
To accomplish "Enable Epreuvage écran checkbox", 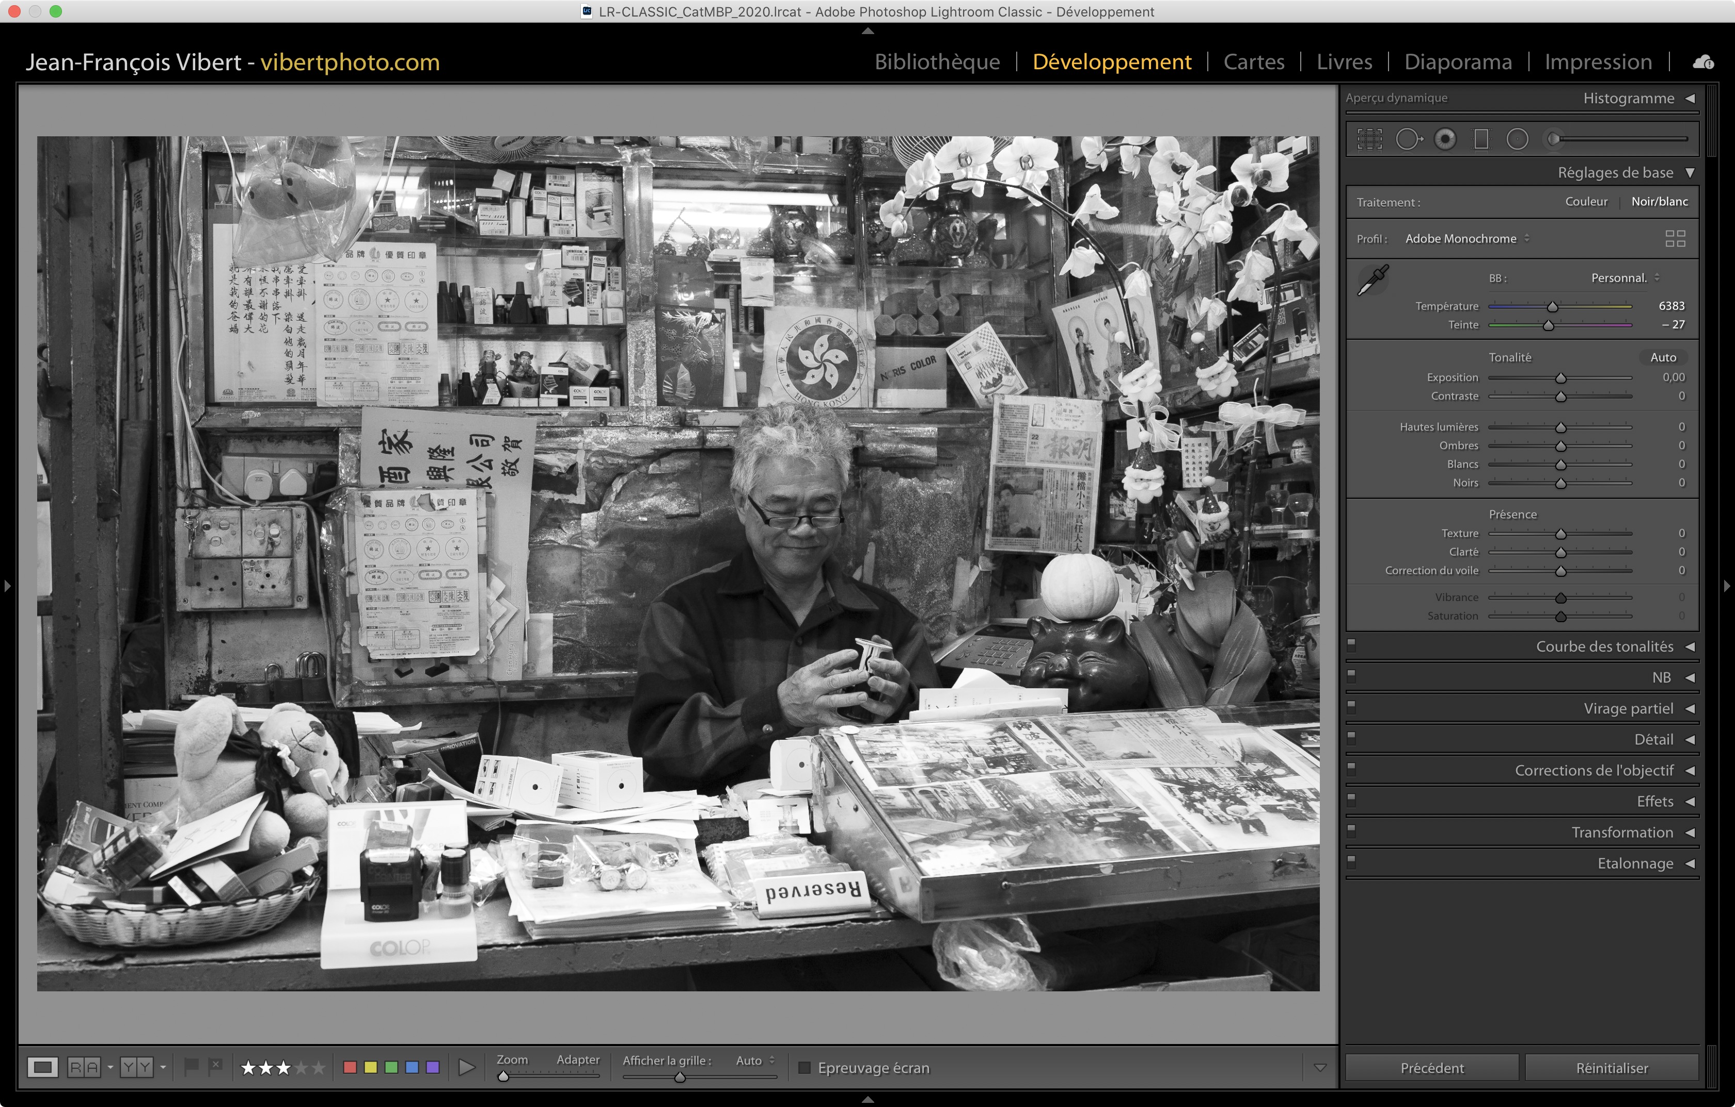I will pos(805,1067).
